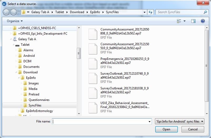Click inside the File name text field
The width and height of the screenshot is (211, 138).
pyautogui.click(x=100, y=121)
